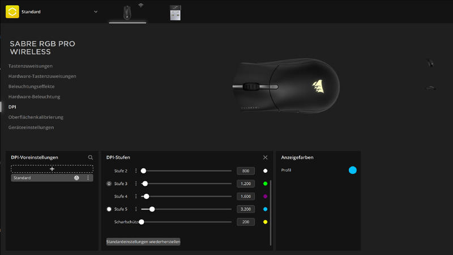This screenshot has height=255, width=453.
Task: Go to Beleuchtungseffekte
Action: tap(32, 87)
